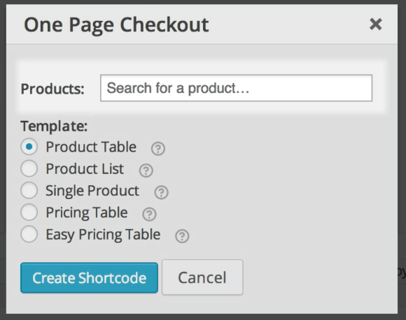Viewport: 406px width, 320px height.
Task: Select the Product Table radio button
Action: click(x=29, y=147)
